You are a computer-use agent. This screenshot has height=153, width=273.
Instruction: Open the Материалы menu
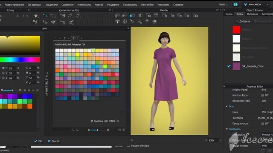point(84,5)
